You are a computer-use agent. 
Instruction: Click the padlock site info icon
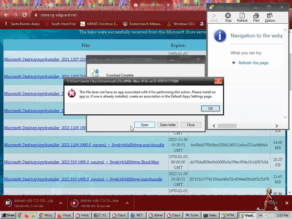coord(36,15)
